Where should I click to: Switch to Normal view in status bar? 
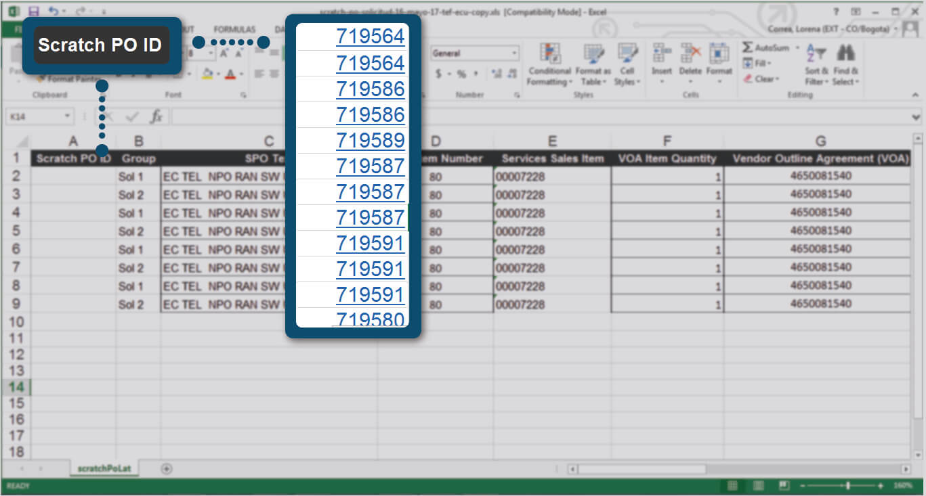[732, 486]
